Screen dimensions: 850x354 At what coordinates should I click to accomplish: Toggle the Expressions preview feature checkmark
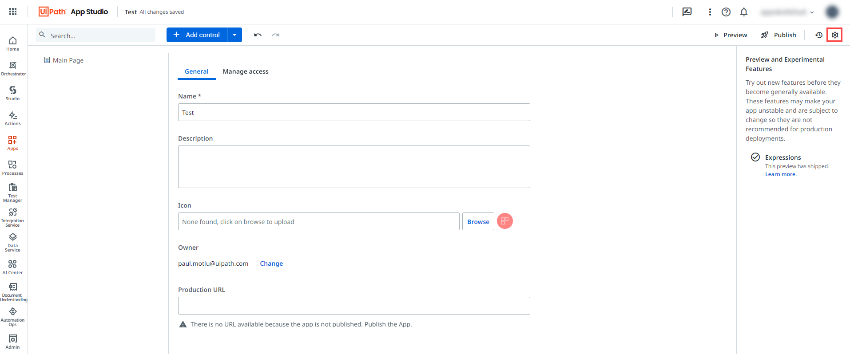pyautogui.click(x=755, y=157)
